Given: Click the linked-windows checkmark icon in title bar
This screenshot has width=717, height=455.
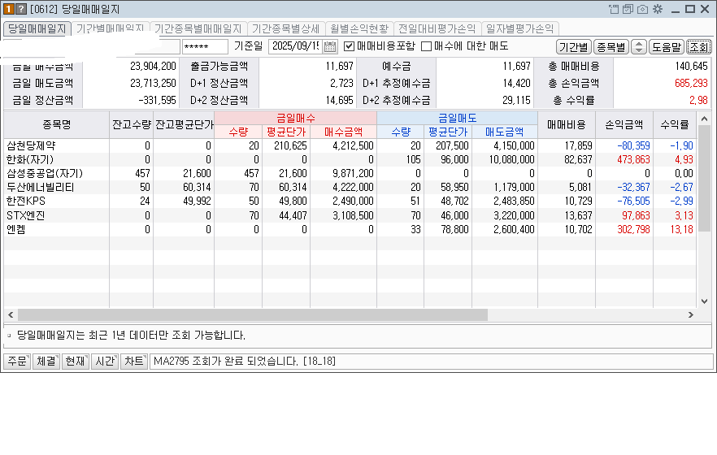Looking at the screenshot, I should (x=628, y=9).
